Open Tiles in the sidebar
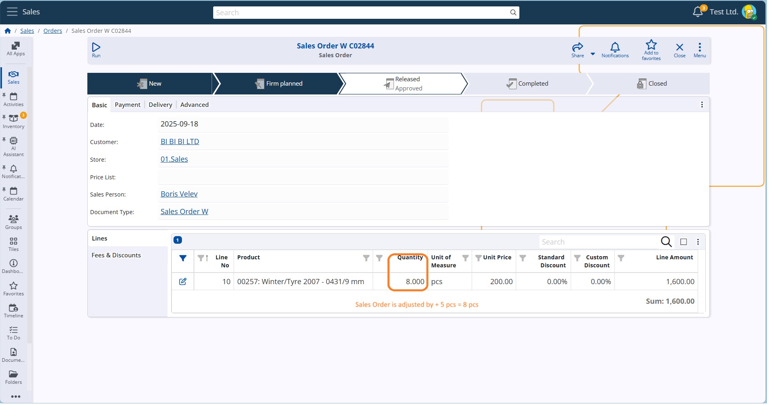769x405 pixels. point(14,245)
